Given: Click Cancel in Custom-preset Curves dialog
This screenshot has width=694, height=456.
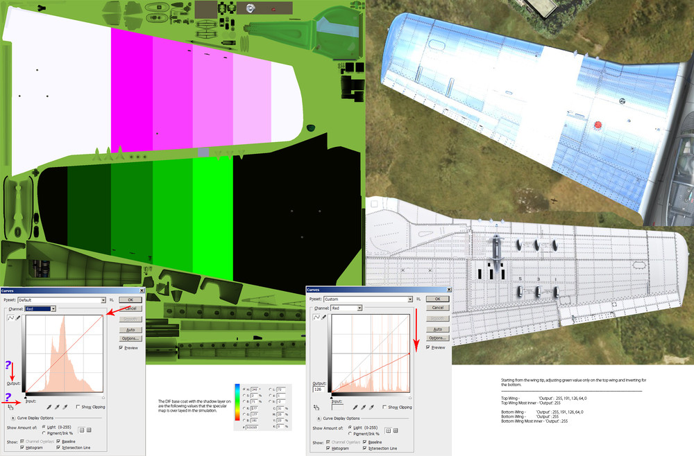Looking at the screenshot, I should point(437,308).
